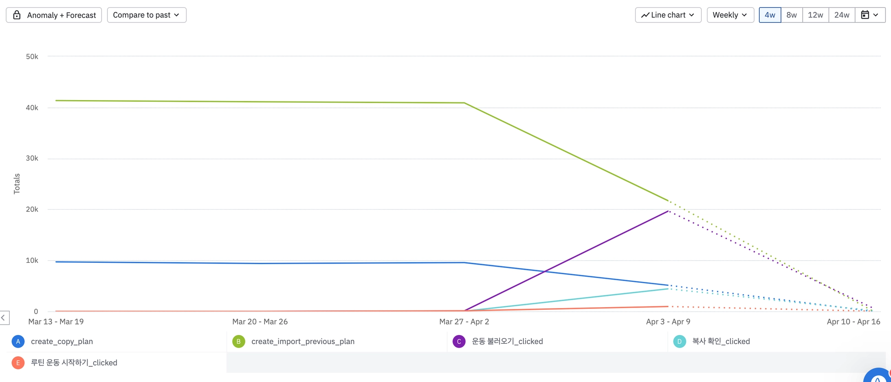Click the purple line point at Apr 3 - Apr 9
This screenshot has height=382, width=891.
point(668,211)
